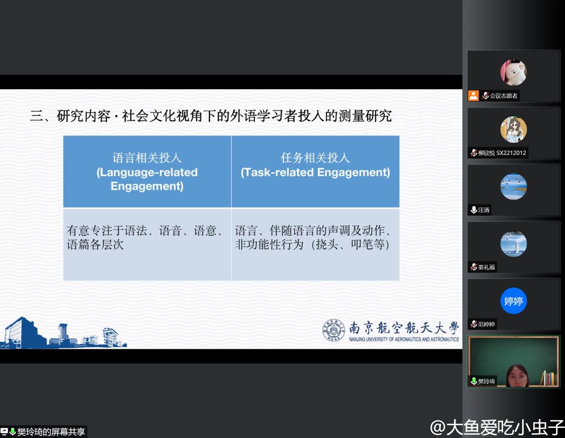Viewport: 565px width, 438px height.
Task: Select 姜礼福's lighthouse avatar
Action: pos(513,244)
